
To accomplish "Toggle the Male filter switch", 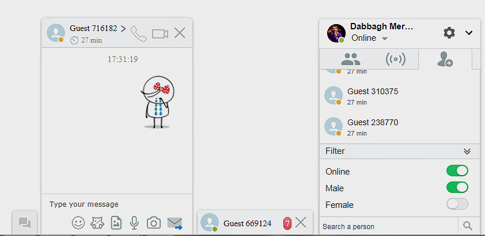I will pyautogui.click(x=457, y=187).
